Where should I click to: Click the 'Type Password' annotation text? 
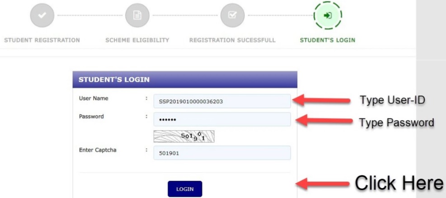396,123
